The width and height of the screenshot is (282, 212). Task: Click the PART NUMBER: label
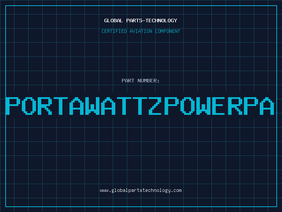click(x=141, y=81)
